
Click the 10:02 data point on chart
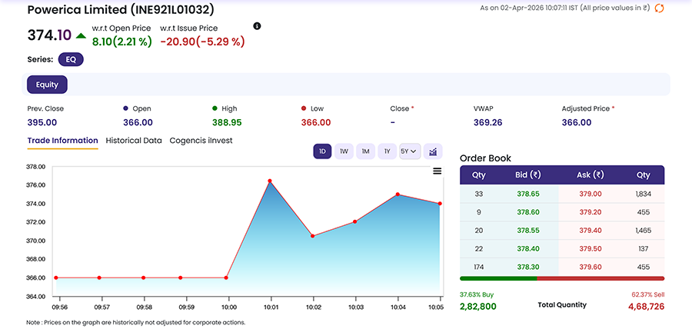(312, 236)
